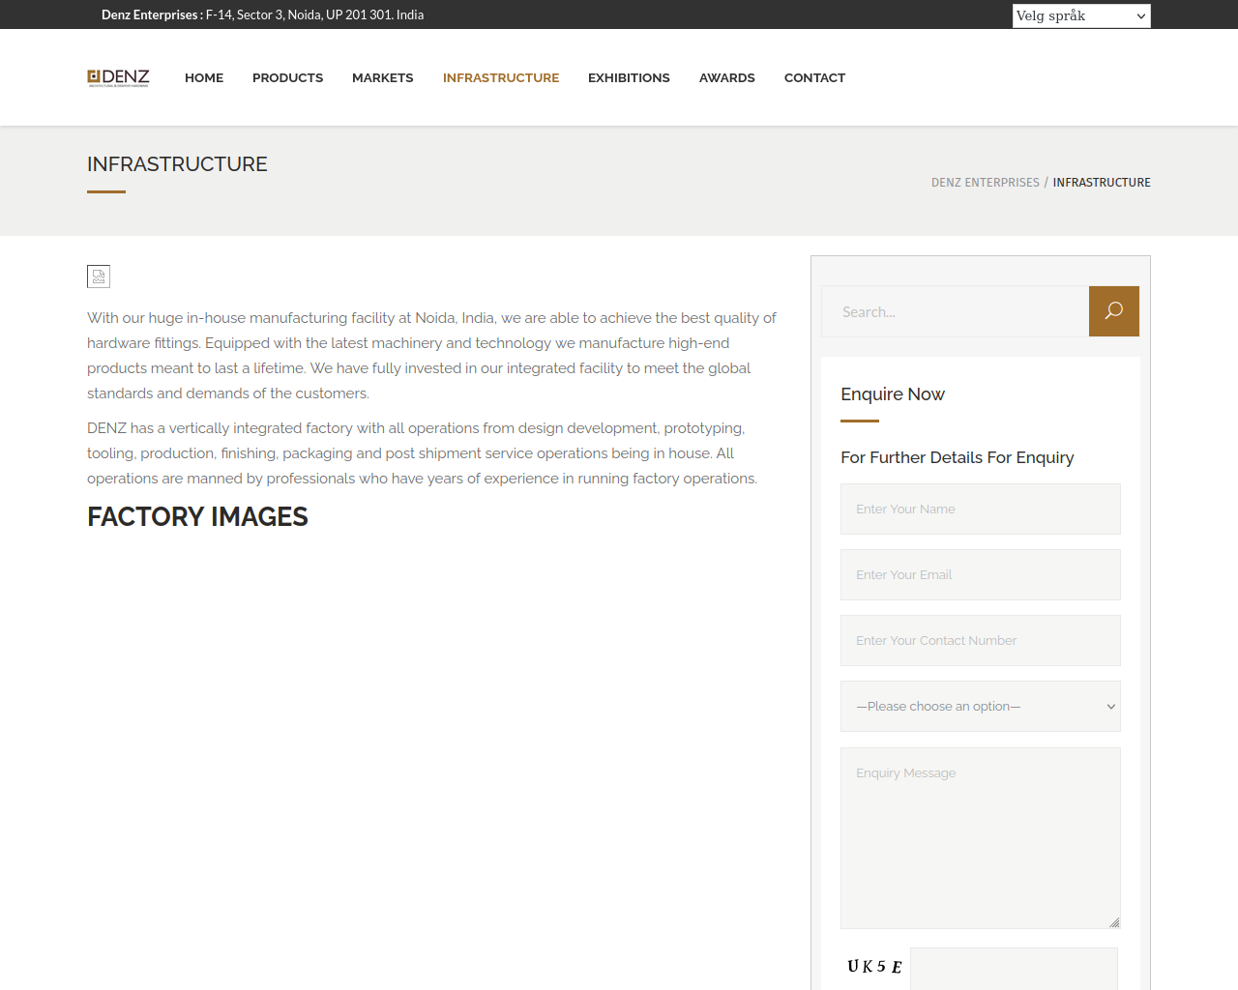Click the DENZ ENTERPRISES breadcrumb link

tap(986, 182)
